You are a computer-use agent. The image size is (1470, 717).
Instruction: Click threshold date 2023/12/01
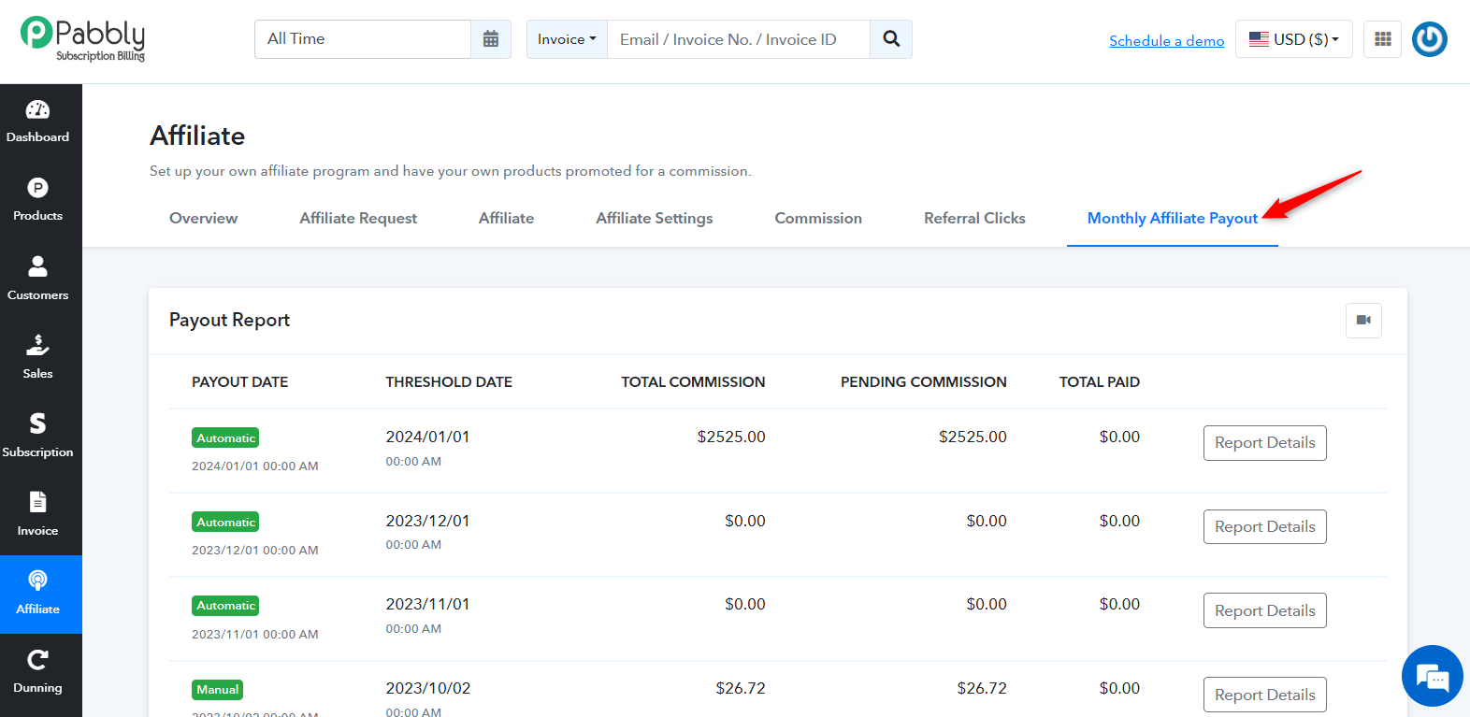point(427,521)
